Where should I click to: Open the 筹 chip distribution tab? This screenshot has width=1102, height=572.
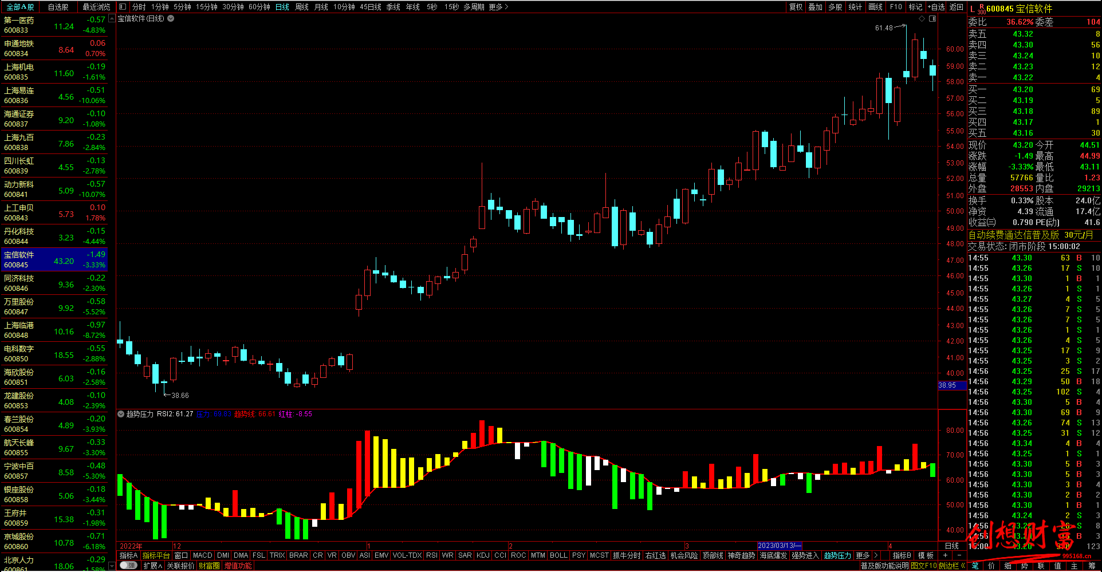1092,566
